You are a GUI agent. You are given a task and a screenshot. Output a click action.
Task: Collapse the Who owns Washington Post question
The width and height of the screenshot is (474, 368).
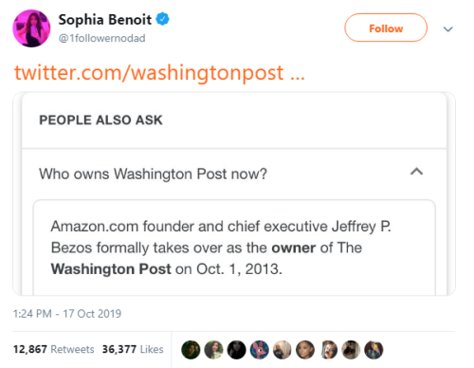pyautogui.click(x=416, y=172)
